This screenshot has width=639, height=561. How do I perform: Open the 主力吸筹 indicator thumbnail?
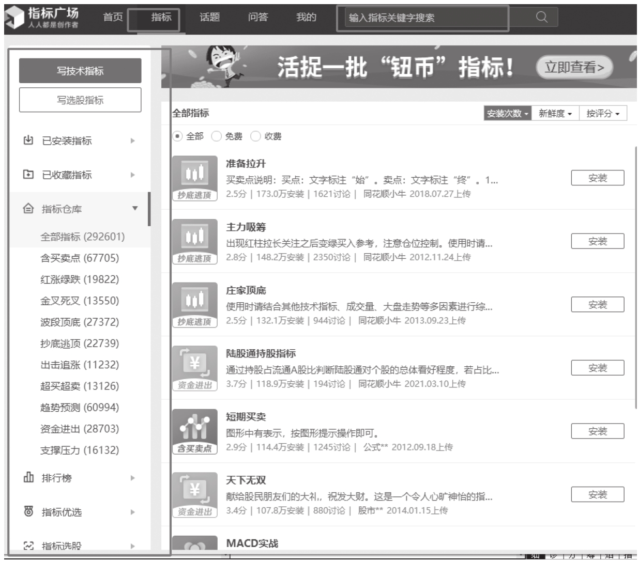(x=194, y=241)
